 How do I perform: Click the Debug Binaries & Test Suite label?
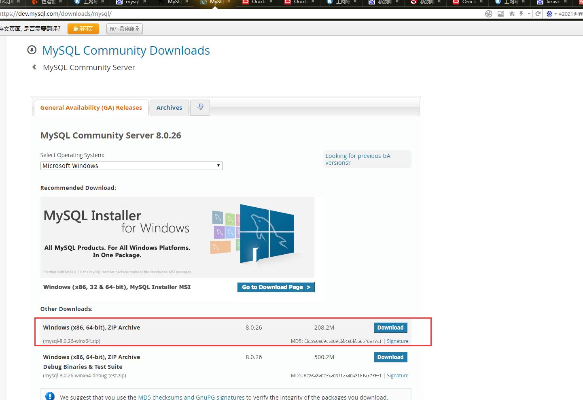click(83, 367)
